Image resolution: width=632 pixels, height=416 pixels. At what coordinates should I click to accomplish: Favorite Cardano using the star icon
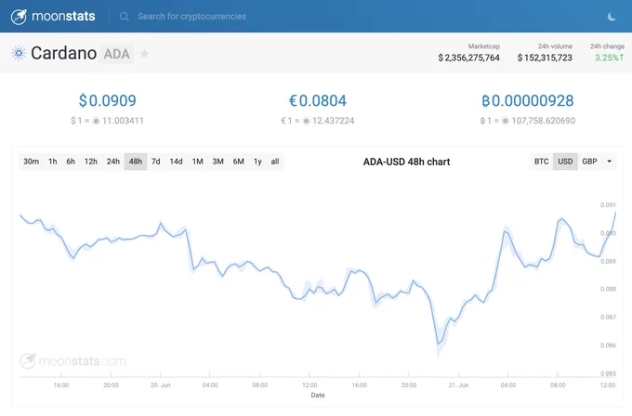(x=144, y=54)
